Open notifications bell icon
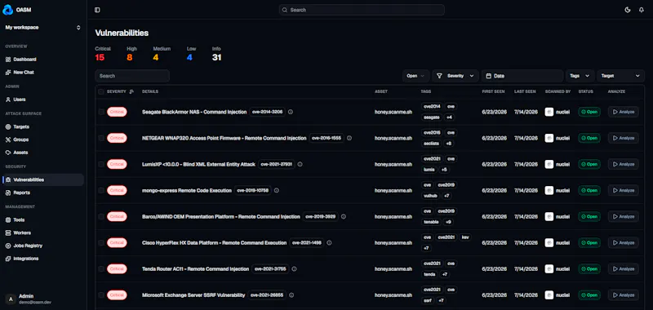This screenshot has height=310, width=653. tap(642, 10)
